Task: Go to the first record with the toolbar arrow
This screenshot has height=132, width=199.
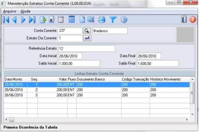Action: click(6, 20)
